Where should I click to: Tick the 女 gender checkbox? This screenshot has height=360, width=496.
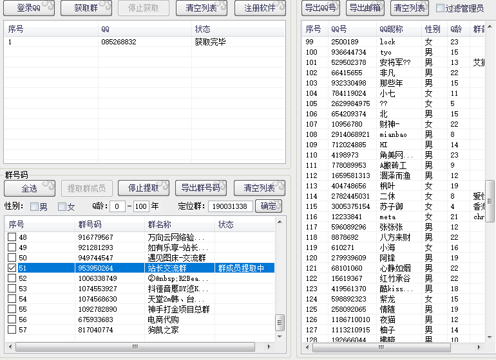(x=62, y=207)
